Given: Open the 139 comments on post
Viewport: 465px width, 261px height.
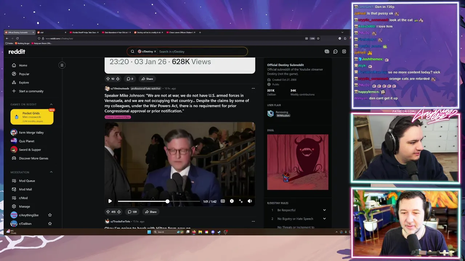Looking at the screenshot, I should pos(132,212).
